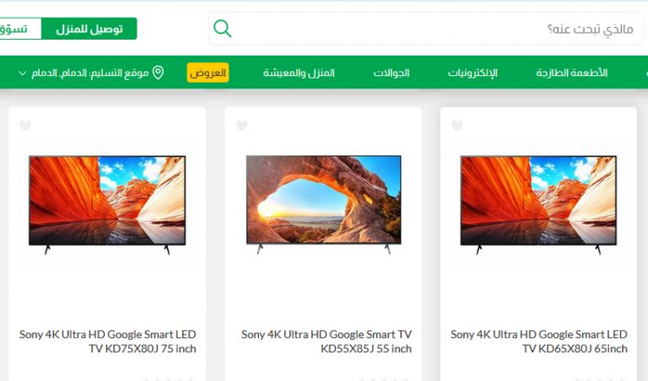This screenshot has height=381, width=648.
Task: Open the Sony KD65X80J 65inch TV image
Action: (538, 205)
